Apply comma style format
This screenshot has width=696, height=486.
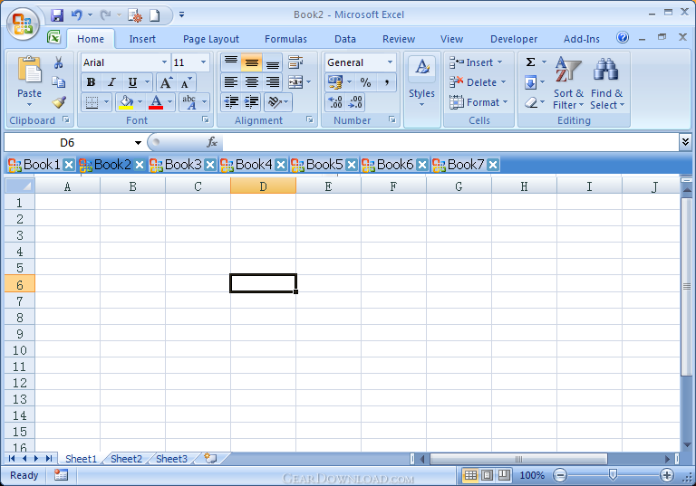tap(387, 82)
